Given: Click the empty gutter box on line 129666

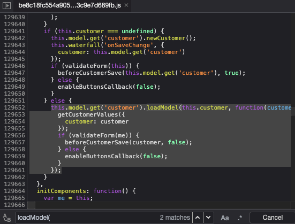Looking at the screenshot, I should pos(31,205).
